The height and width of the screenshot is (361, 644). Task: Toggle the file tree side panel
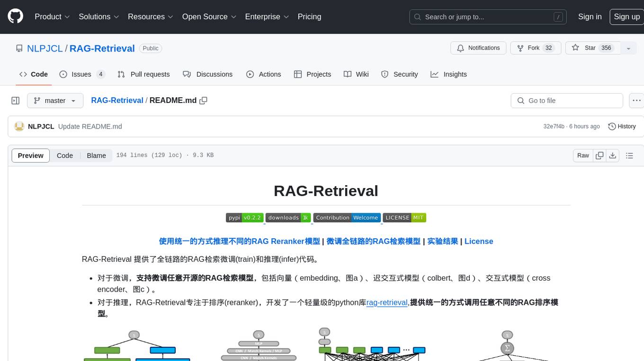coord(16,101)
